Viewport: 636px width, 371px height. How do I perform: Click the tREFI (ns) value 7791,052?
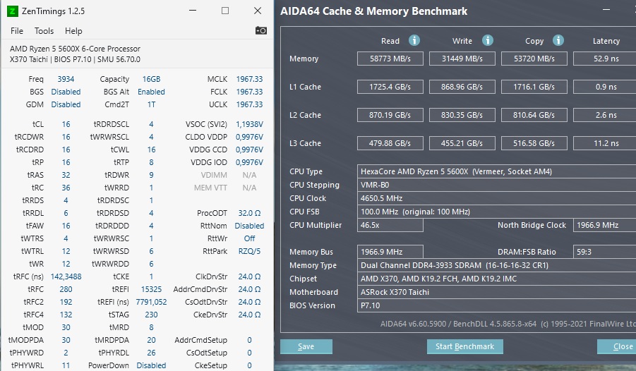coord(151,302)
